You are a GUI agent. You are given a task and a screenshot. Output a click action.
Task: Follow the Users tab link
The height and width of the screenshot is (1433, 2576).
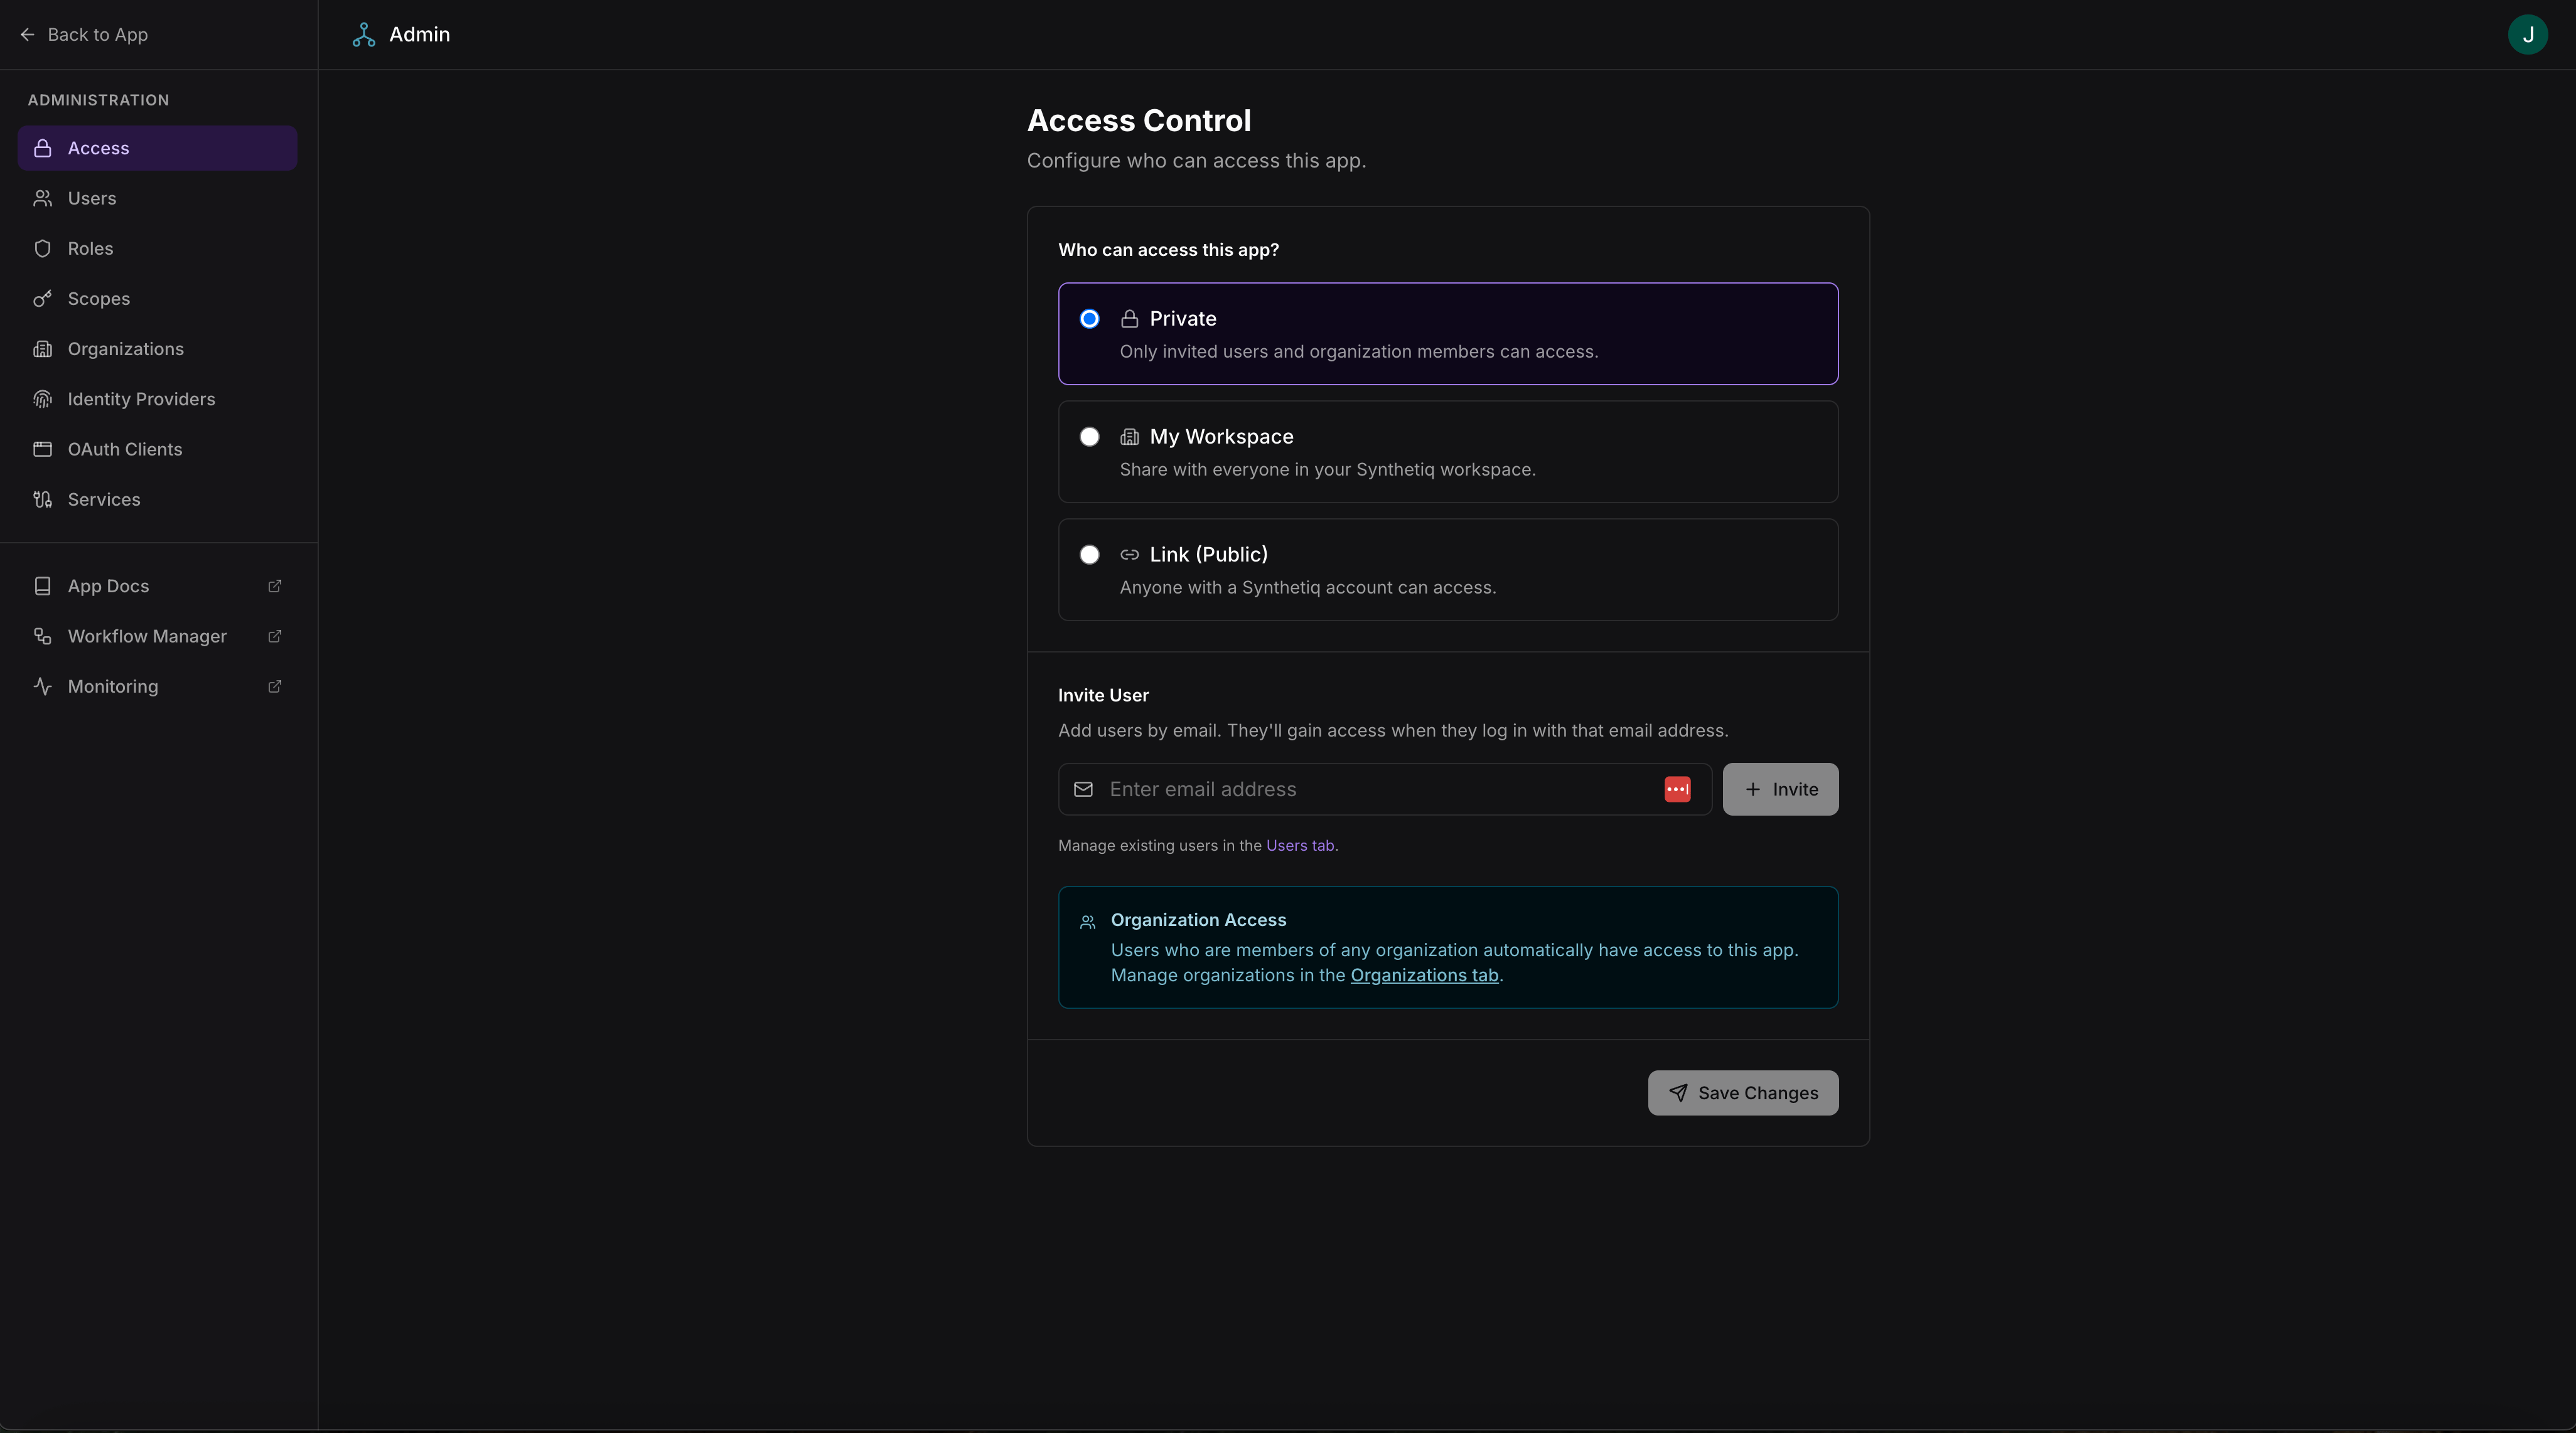click(x=1300, y=845)
